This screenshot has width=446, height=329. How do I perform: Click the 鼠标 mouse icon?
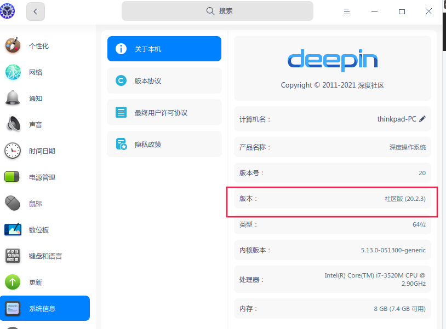[x=13, y=203]
